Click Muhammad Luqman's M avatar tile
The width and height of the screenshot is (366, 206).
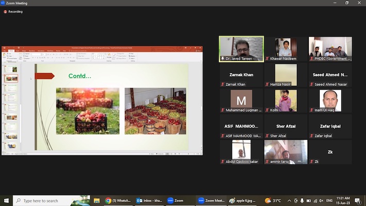[x=241, y=100]
